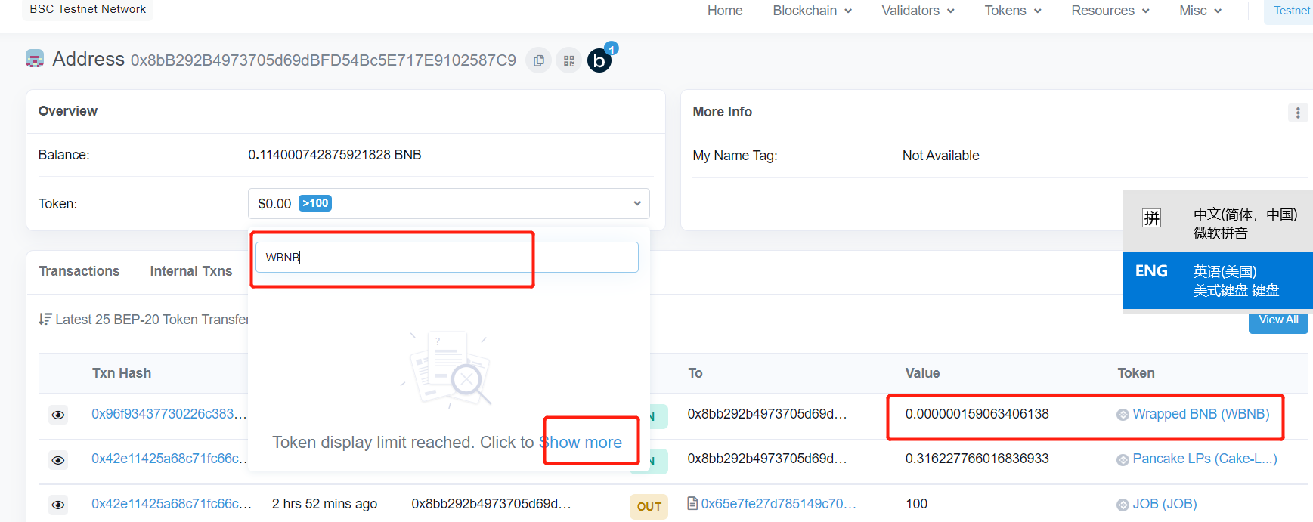1313x522 pixels.
Task: Click From address 0x8bb292b4973705d69d in JOB row
Action: (x=491, y=504)
